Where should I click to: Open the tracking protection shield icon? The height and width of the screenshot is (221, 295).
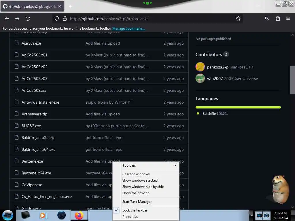click(x=57, y=19)
